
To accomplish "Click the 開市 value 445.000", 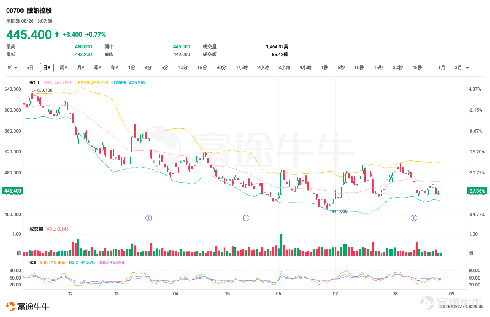I will coord(182,47).
